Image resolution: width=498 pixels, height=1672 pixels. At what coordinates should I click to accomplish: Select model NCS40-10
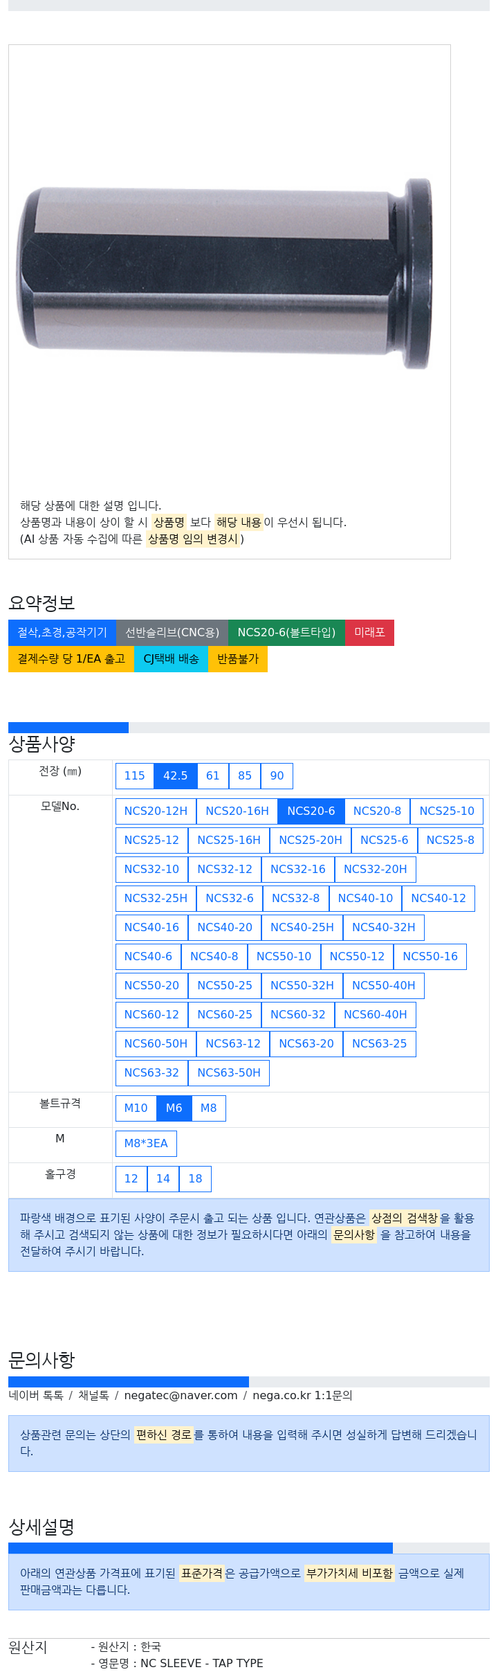point(366,899)
